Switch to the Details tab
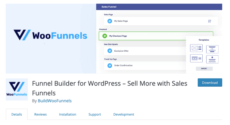Viewport: 230px width, 125px height. point(17,114)
